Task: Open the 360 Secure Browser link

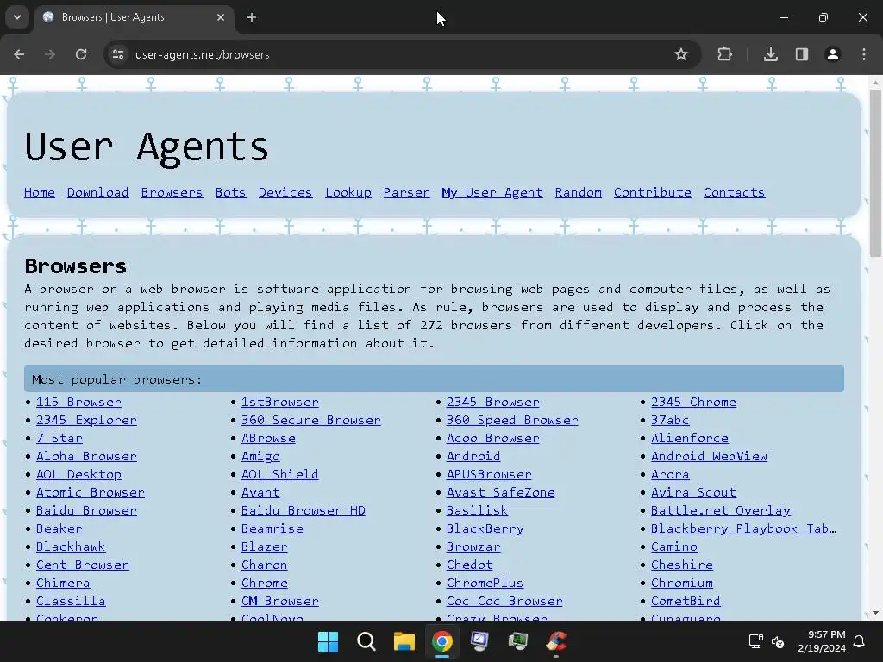Action: (310, 420)
